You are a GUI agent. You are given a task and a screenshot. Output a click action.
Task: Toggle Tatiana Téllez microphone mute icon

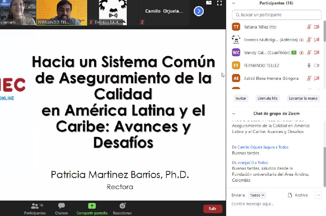[309, 27]
